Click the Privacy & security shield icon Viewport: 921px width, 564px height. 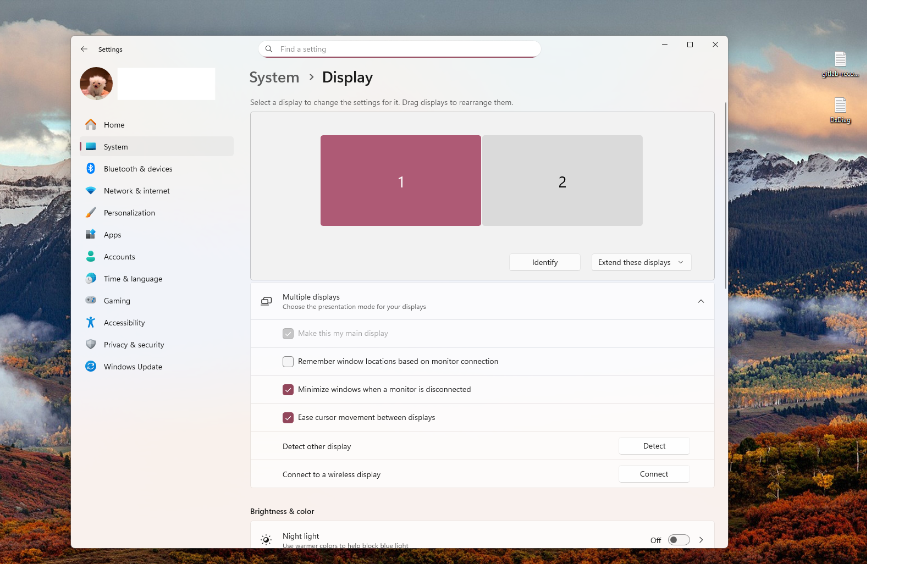(91, 345)
